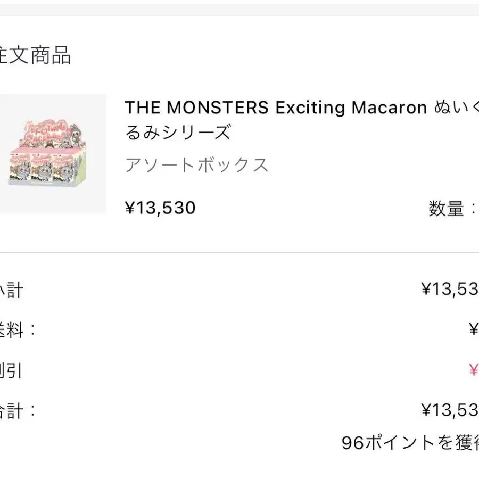Tap the 96ポイント earned points text
The height and width of the screenshot is (479, 479).
click(410, 442)
